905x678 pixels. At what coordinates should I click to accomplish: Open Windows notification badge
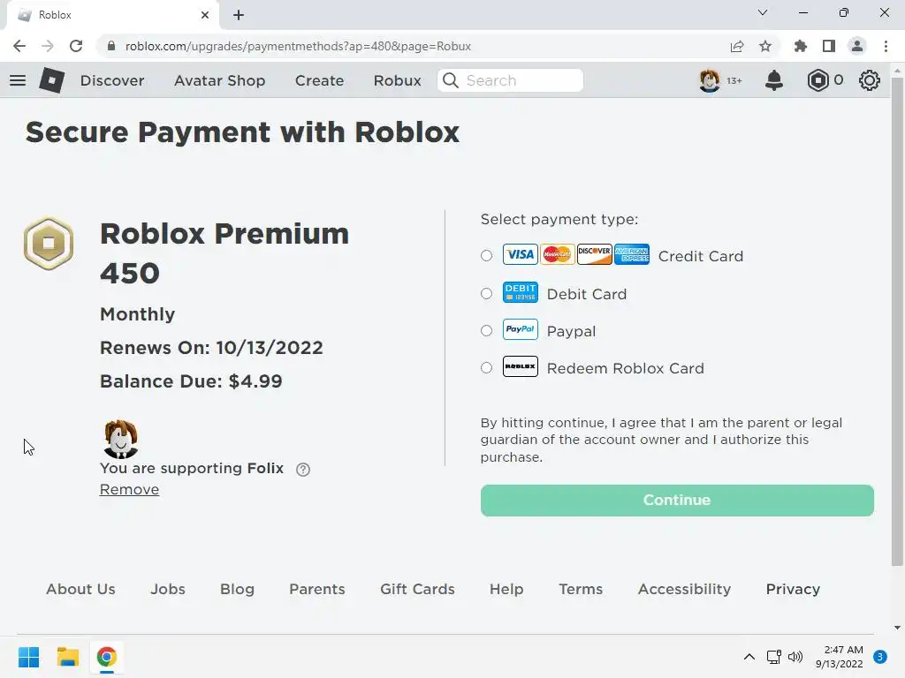(x=880, y=657)
